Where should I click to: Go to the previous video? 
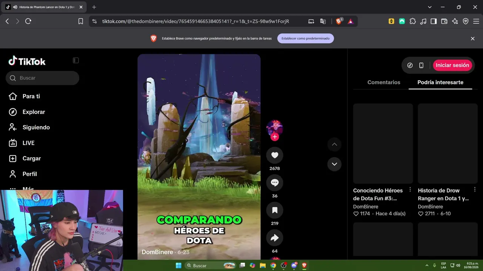(x=334, y=144)
